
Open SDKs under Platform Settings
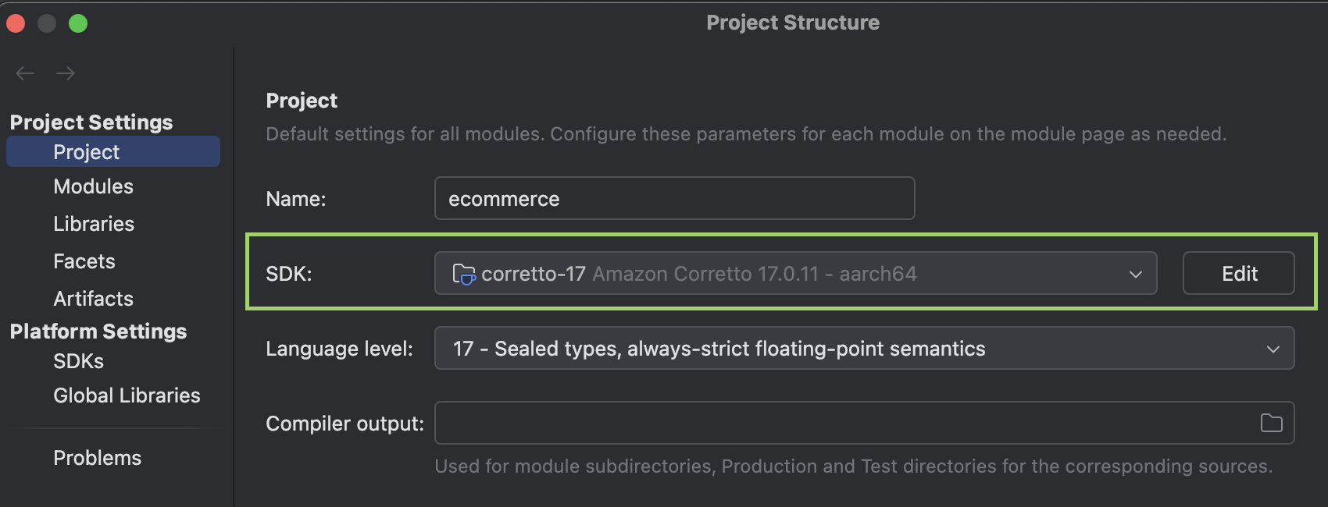tap(78, 361)
